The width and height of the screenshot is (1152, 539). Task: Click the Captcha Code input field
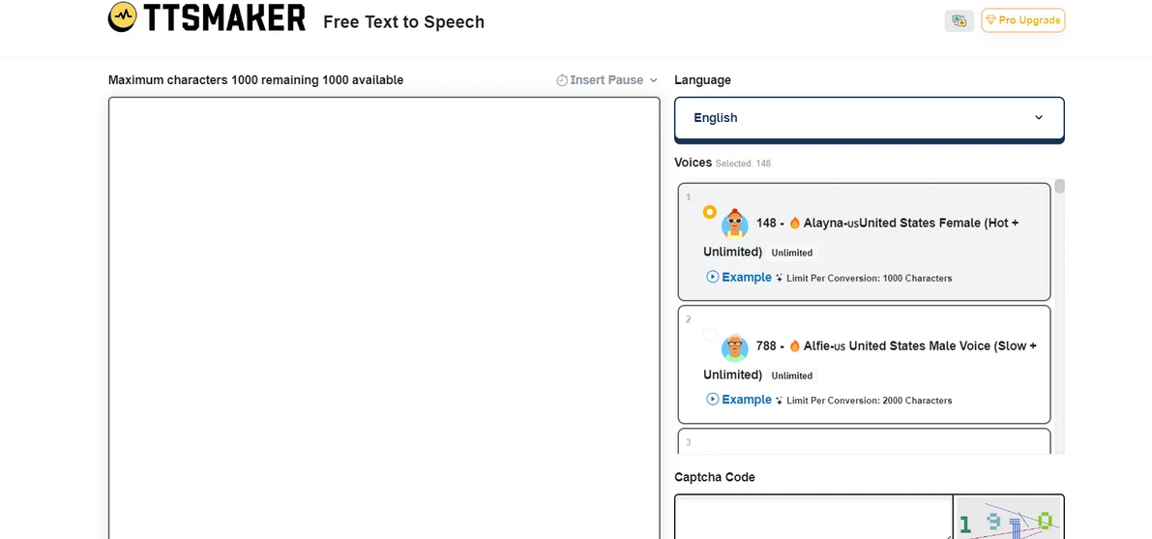pos(814,517)
